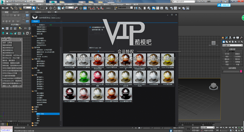Toggle the Angle Snap tool
Screen dimensions: 244x132
coord(94,8)
